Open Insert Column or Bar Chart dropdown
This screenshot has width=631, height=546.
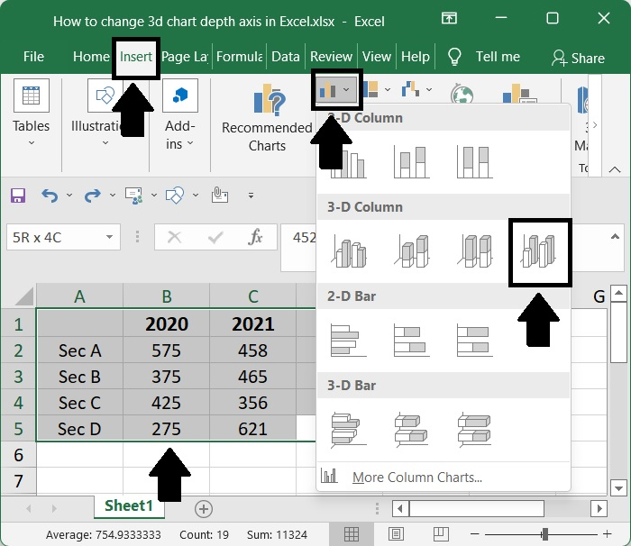[x=336, y=90]
